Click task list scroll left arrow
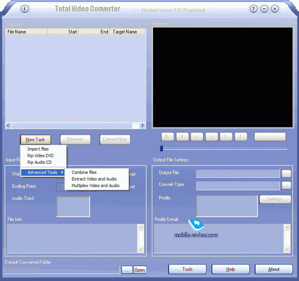 click(x=8, y=126)
